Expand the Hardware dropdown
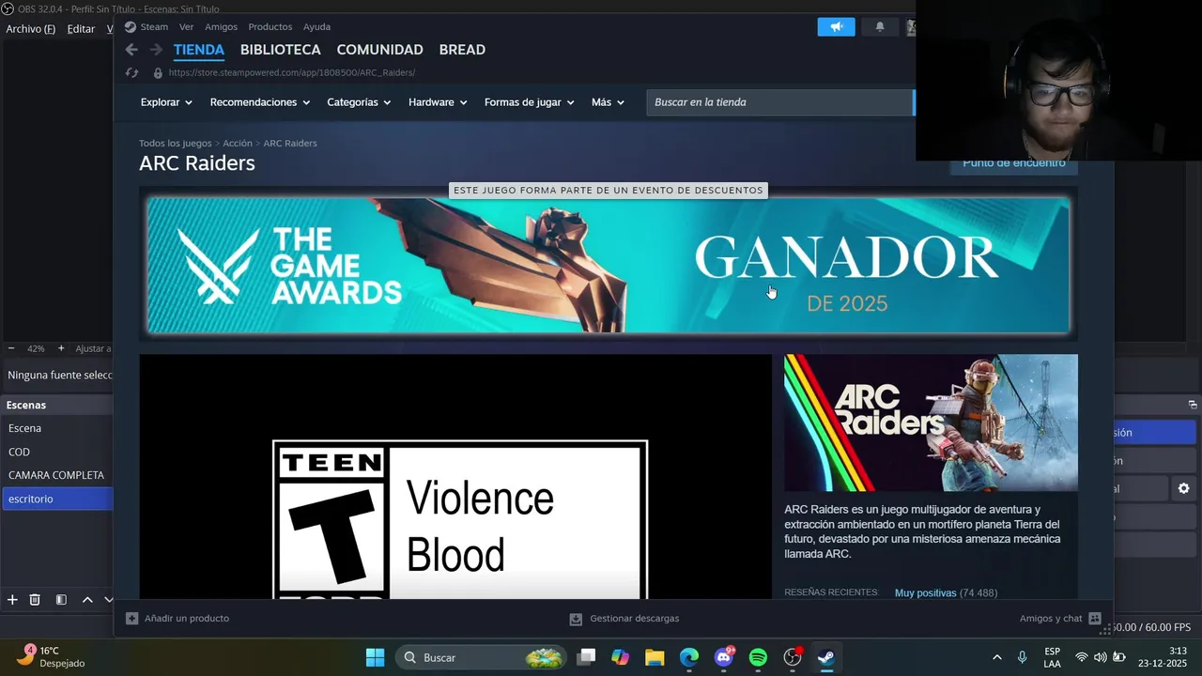 [x=438, y=102]
